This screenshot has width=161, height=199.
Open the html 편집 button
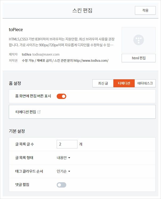pos(139,58)
